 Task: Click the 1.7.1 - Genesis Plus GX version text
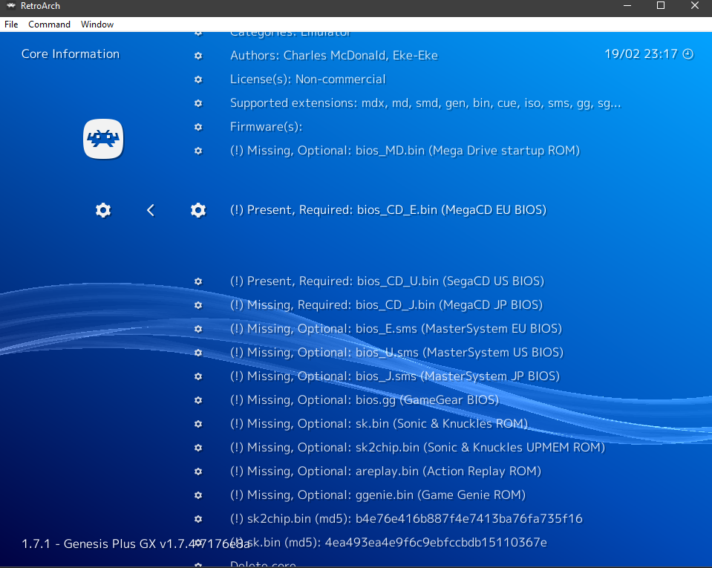(135, 544)
